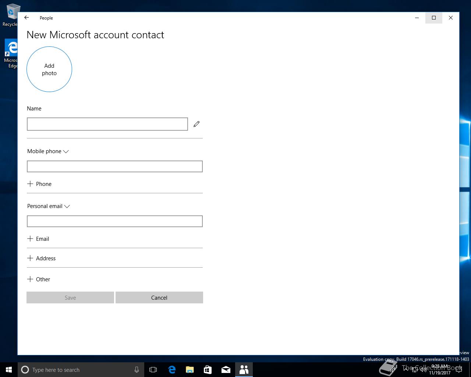
Task: Open Microsoft Store from taskbar
Action: pyautogui.click(x=208, y=370)
